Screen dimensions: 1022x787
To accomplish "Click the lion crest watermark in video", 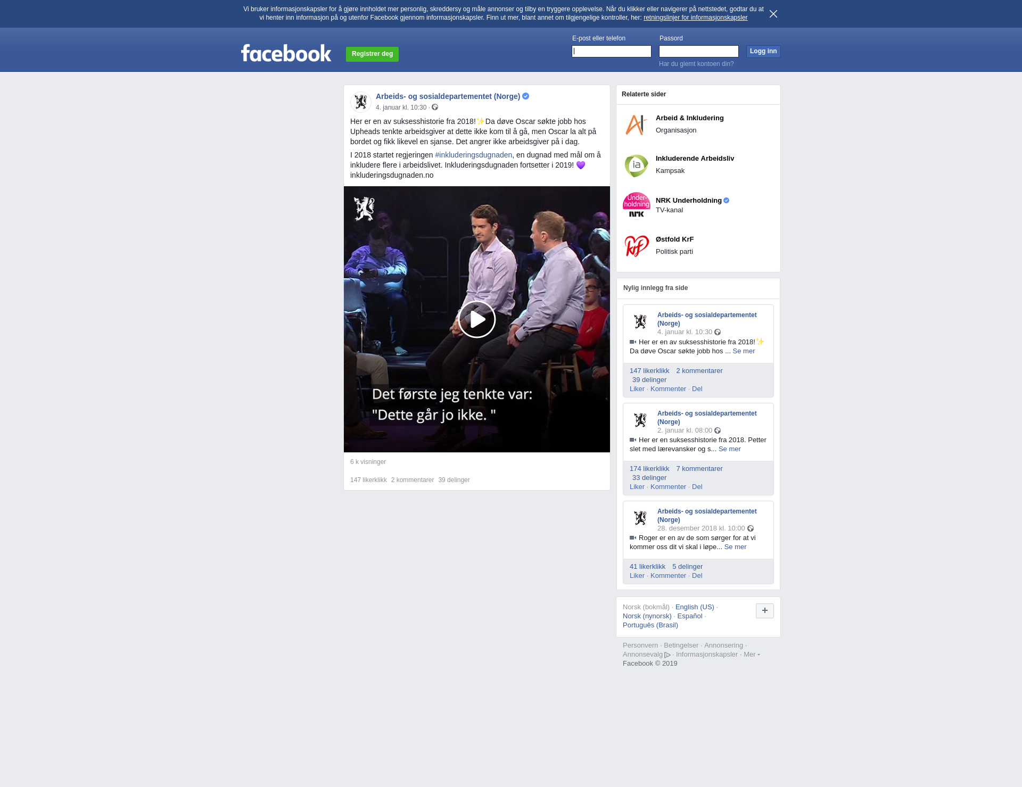I will 365,209.
